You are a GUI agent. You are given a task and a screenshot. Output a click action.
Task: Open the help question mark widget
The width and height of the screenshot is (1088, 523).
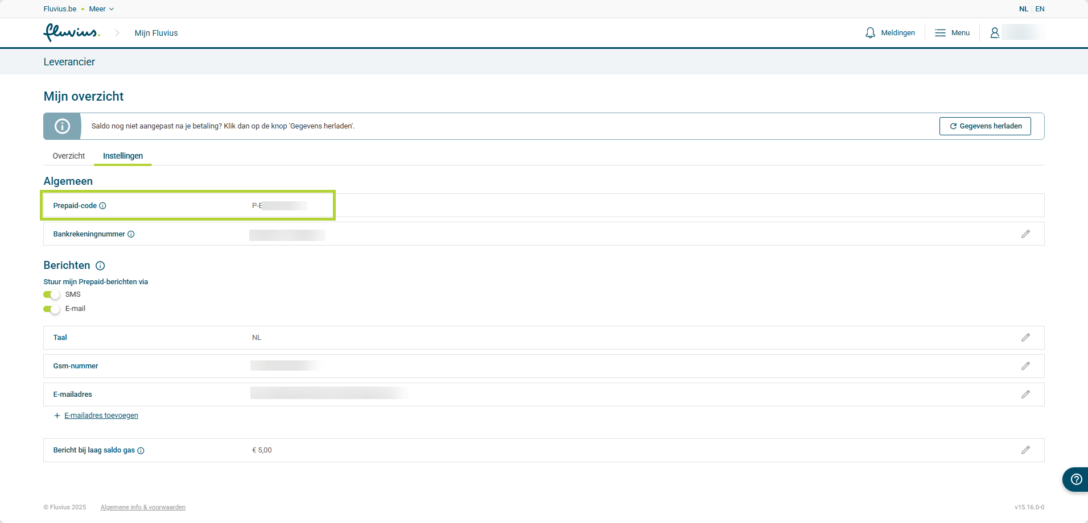tap(1075, 479)
